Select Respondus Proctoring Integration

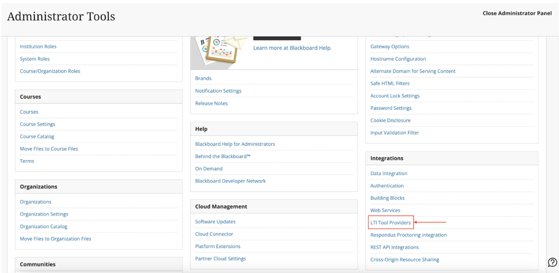[408, 235]
